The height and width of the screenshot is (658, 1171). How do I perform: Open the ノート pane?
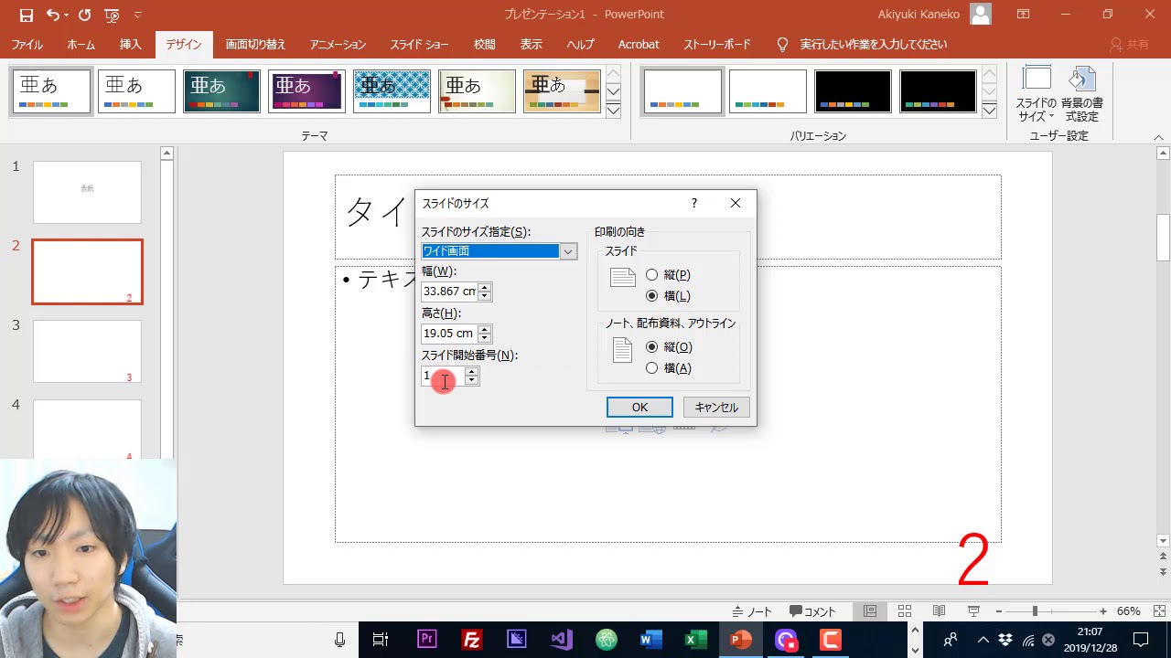[752, 610]
